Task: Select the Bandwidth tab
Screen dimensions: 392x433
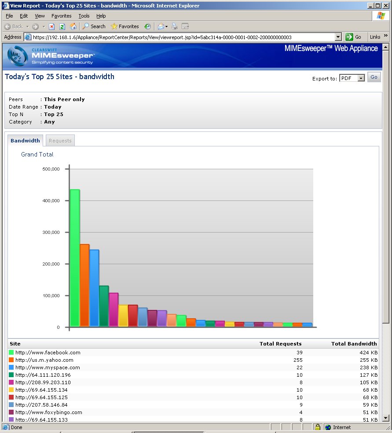Action: (x=25, y=140)
